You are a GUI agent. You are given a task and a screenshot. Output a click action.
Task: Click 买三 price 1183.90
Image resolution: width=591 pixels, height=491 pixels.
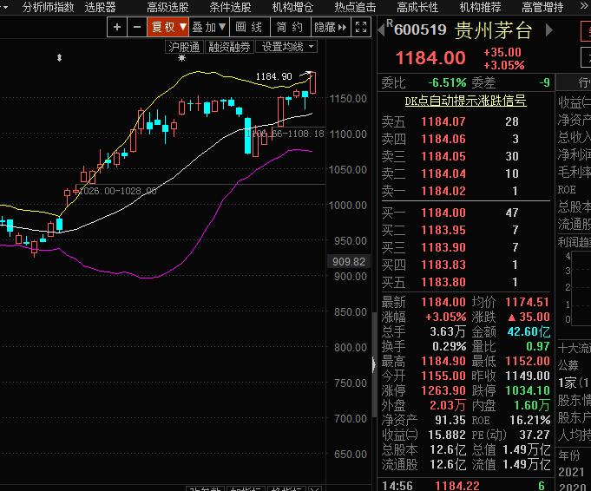tap(443, 247)
